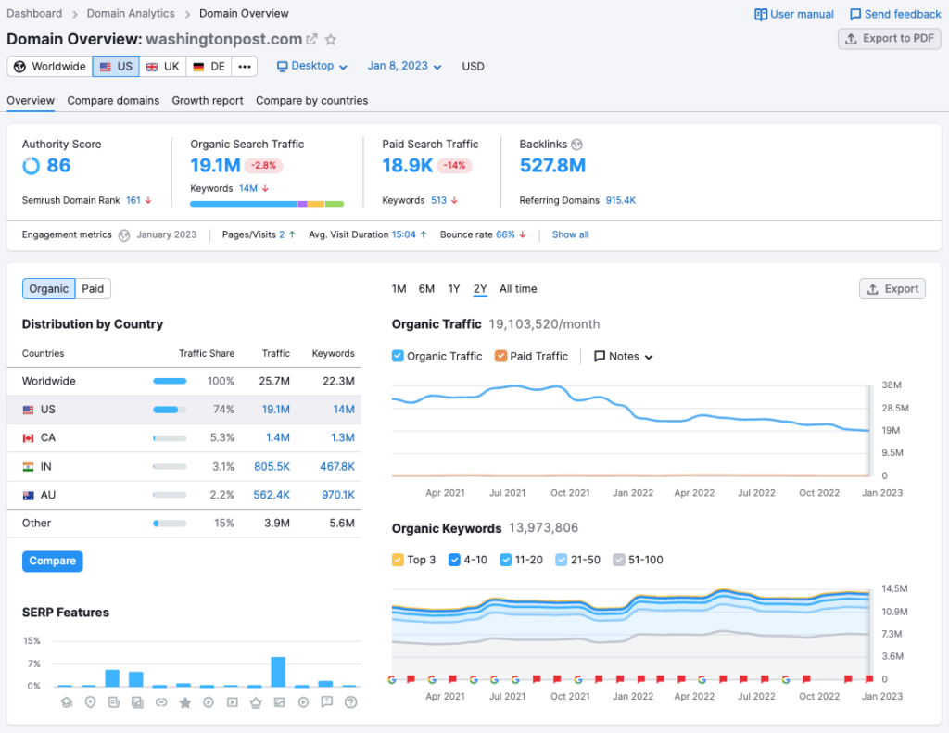Switch distribution view to Organic
Screen dimensions: 949x733
point(49,289)
